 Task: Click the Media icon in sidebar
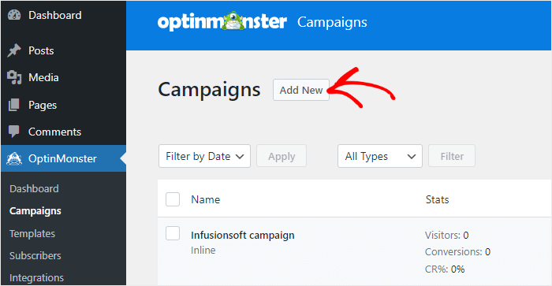(x=14, y=77)
